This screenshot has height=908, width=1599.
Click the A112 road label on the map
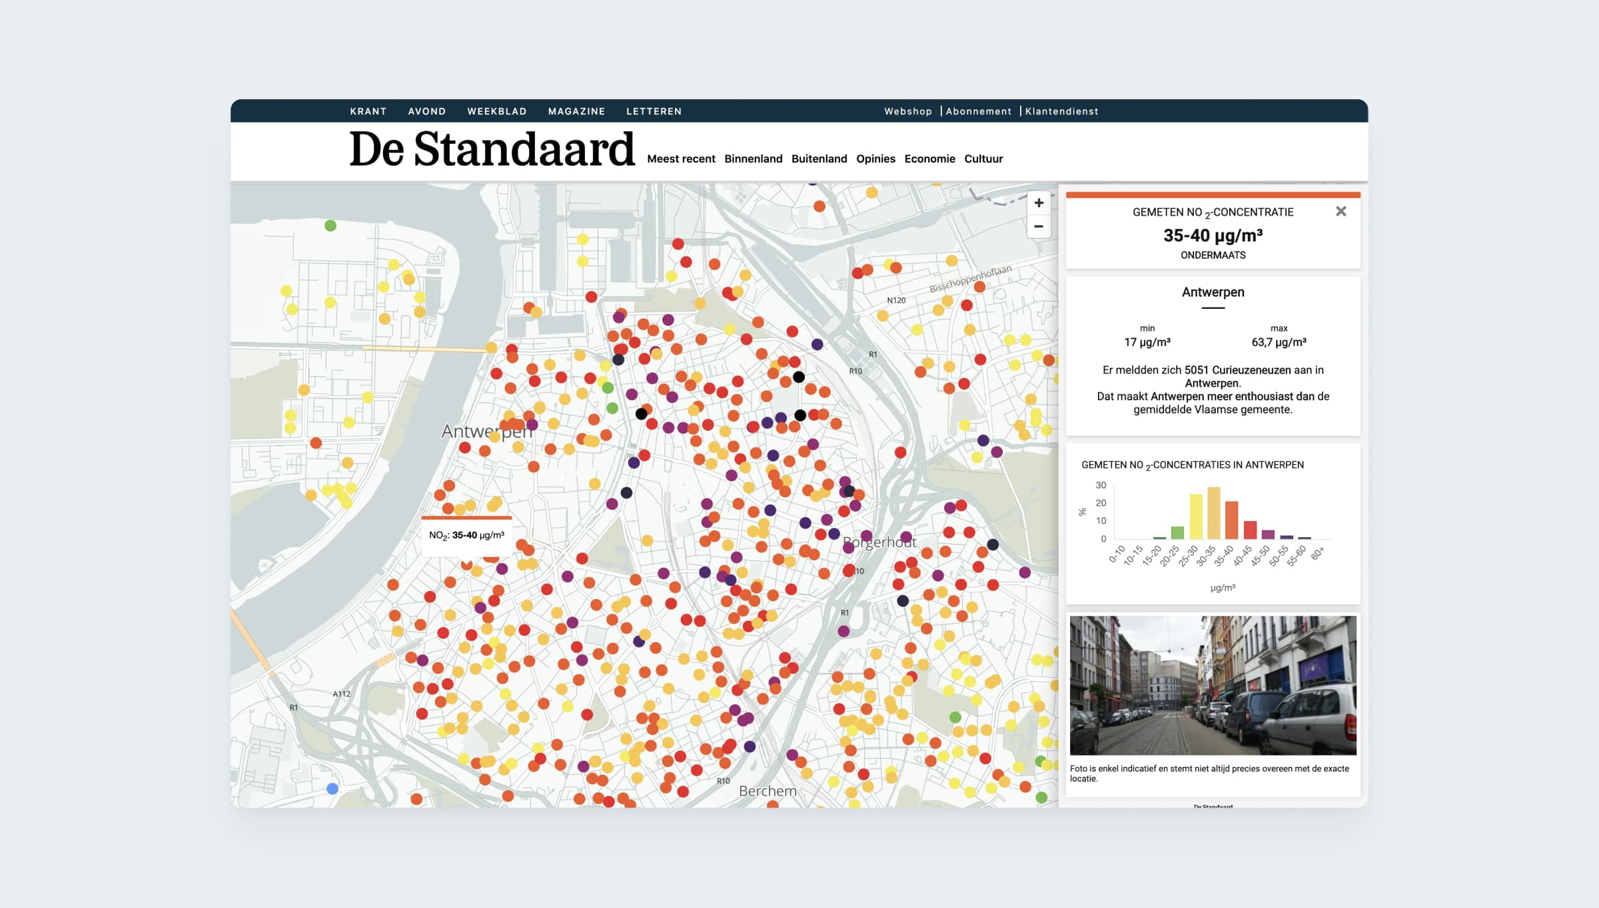[342, 694]
